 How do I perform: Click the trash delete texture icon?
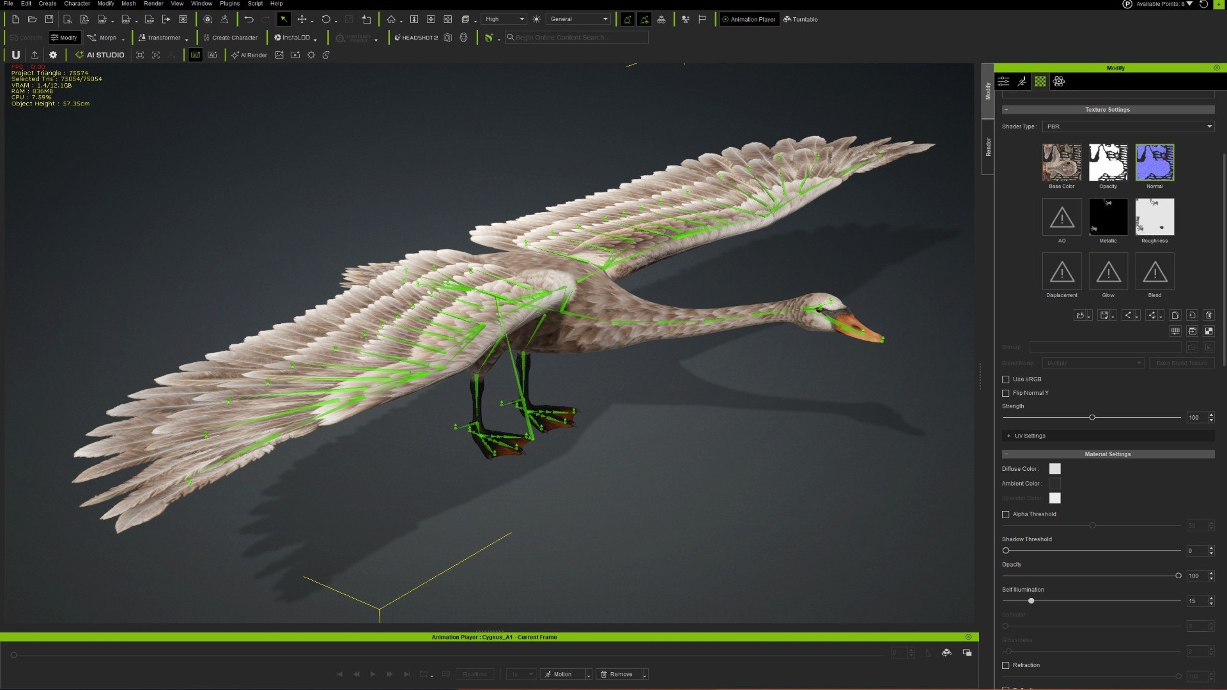point(1208,315)
